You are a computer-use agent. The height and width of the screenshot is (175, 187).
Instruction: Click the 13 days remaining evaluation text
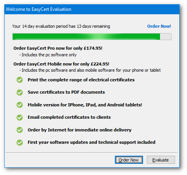pyautogui.click(x=61, y=26)
